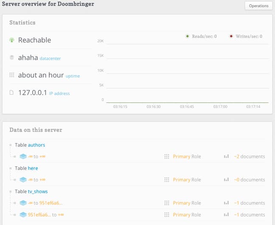
Task: Click the tree bullet beside Table tv_shows
Action: [11, 192]
